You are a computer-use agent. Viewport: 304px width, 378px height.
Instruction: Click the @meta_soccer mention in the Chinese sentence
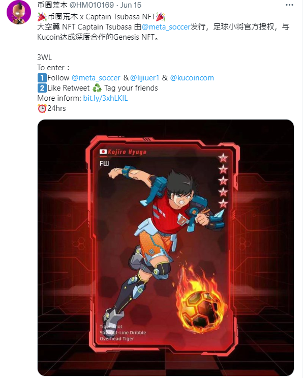point(166,27)
